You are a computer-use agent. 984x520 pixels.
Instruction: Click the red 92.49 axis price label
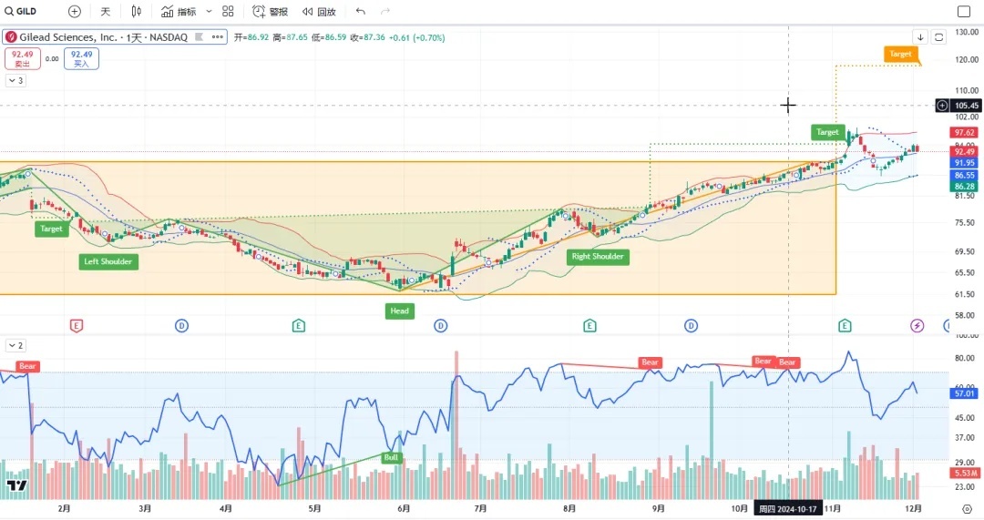click(965, 152)
